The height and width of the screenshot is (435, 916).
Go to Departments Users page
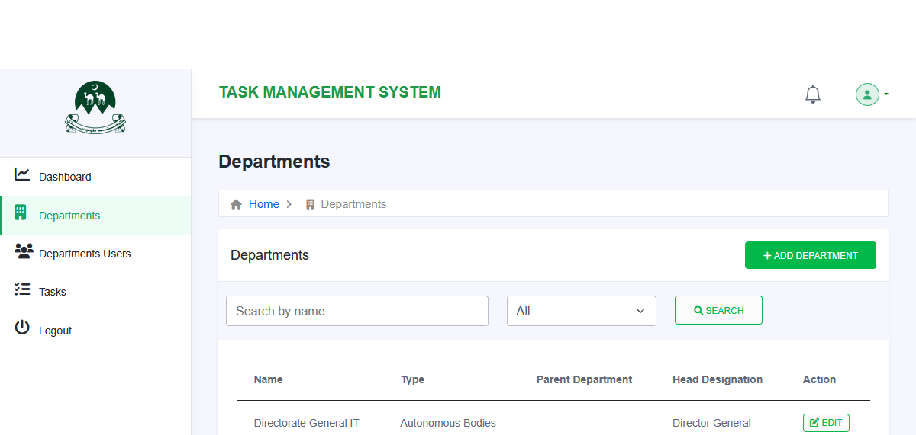(x=85, y=254)
